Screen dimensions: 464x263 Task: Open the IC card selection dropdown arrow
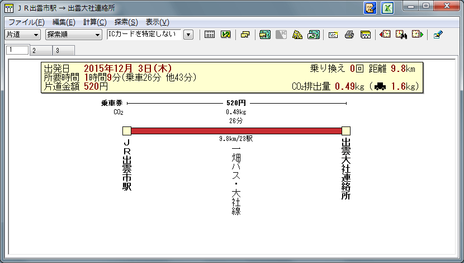[188, 35]
